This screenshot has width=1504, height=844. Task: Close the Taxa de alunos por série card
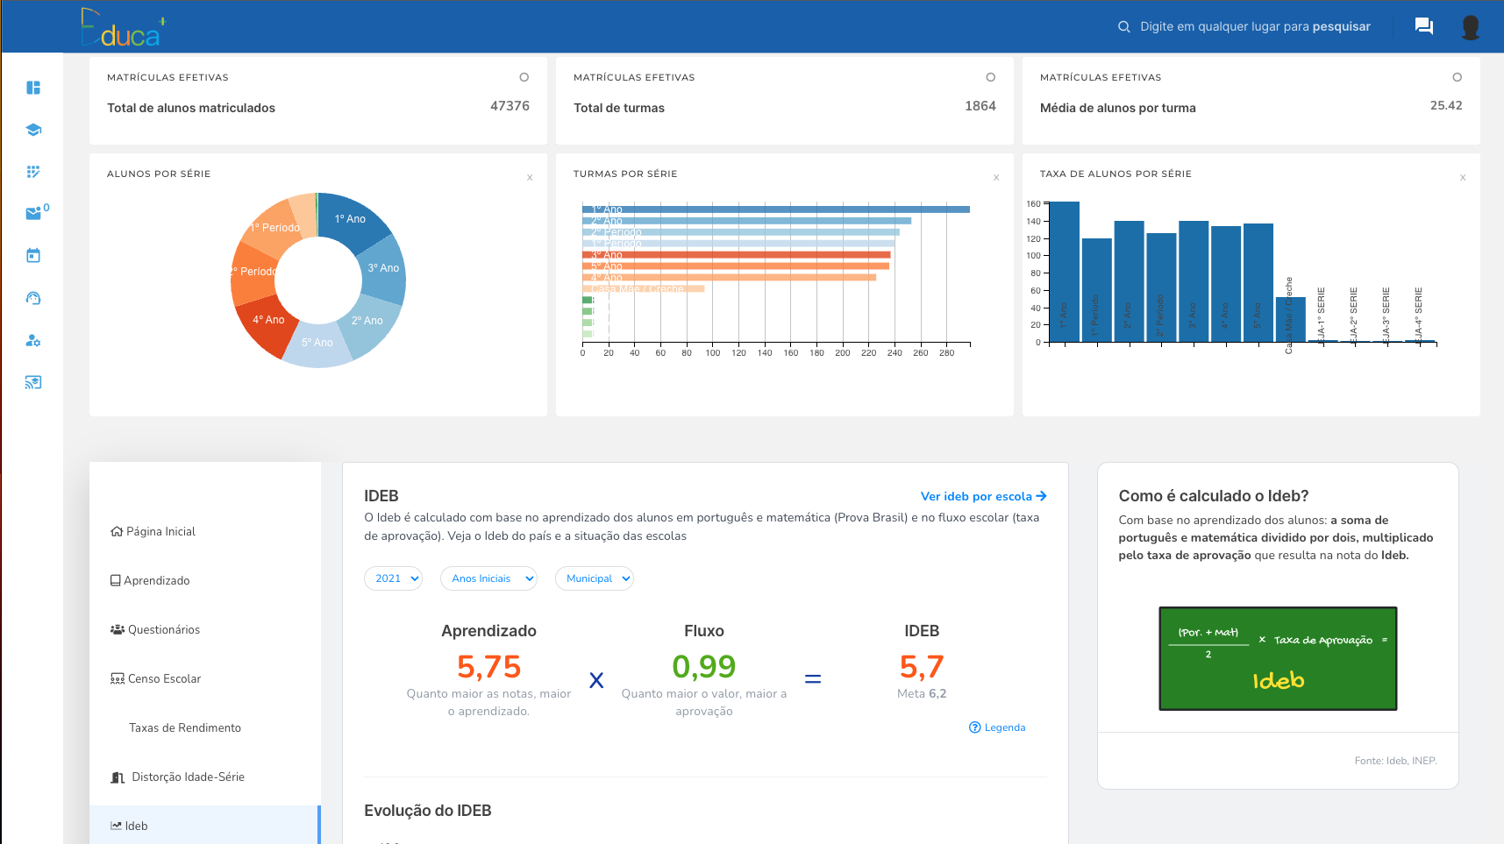(x=1463, y=178)
